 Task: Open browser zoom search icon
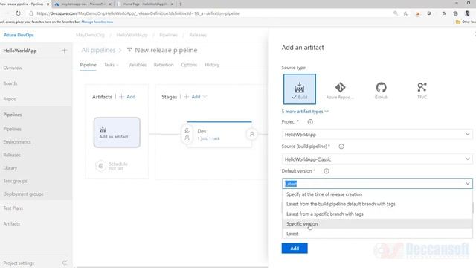tap(396, 13)
